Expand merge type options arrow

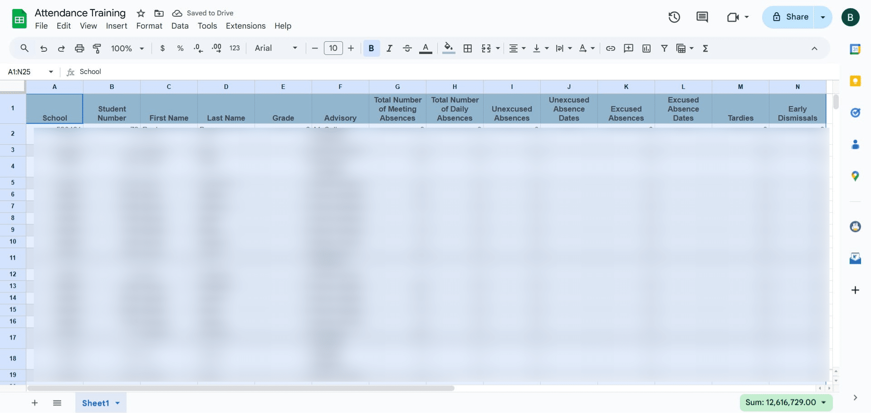point(498,48)
